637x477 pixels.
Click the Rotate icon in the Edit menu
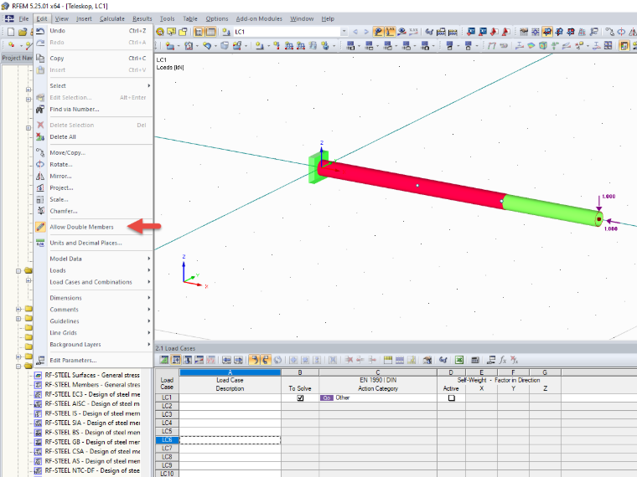(x=40, y=165)
